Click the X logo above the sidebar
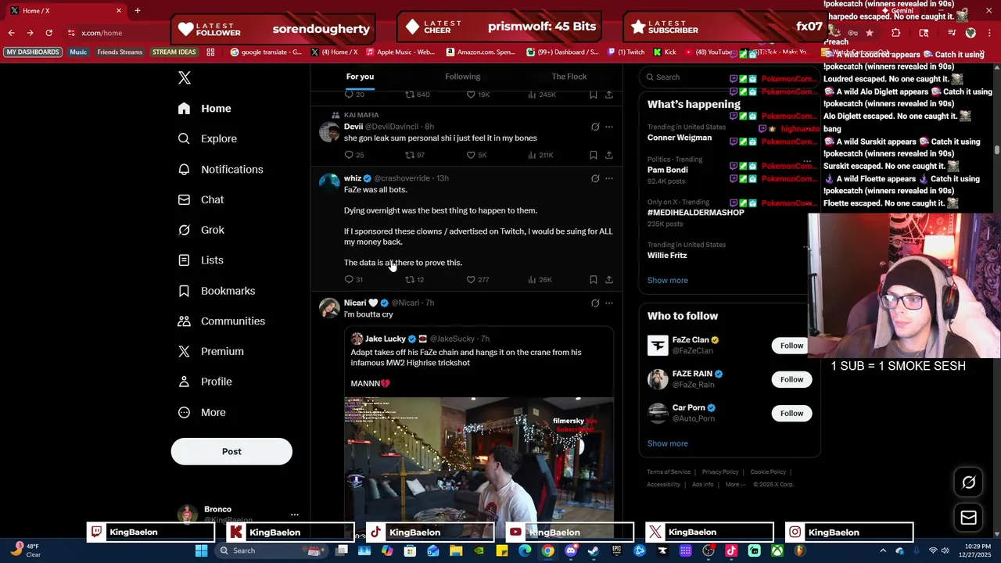Screen dimensions: 1001x563 tap(185, 77)
